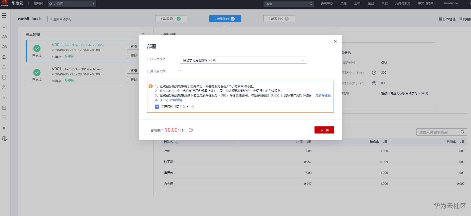Viewport: 471px width, 216px height.
Task: Open the sunxiaobei account menu
Action: coord(451,3)
